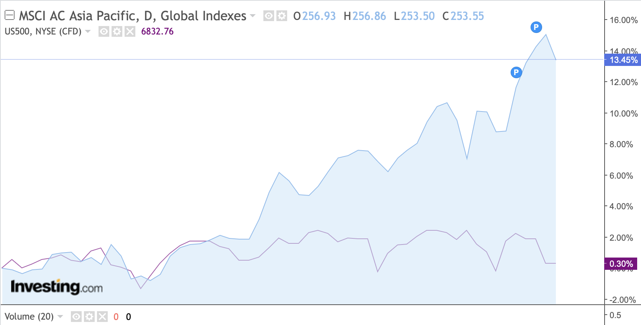The width and height of the screenshot is (641, 325).
Task: Remove the Volume (20) indicator
Action: point(102,317)
